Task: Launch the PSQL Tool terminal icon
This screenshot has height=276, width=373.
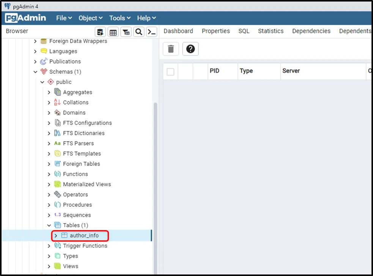Action: click(x=152, y=32)
